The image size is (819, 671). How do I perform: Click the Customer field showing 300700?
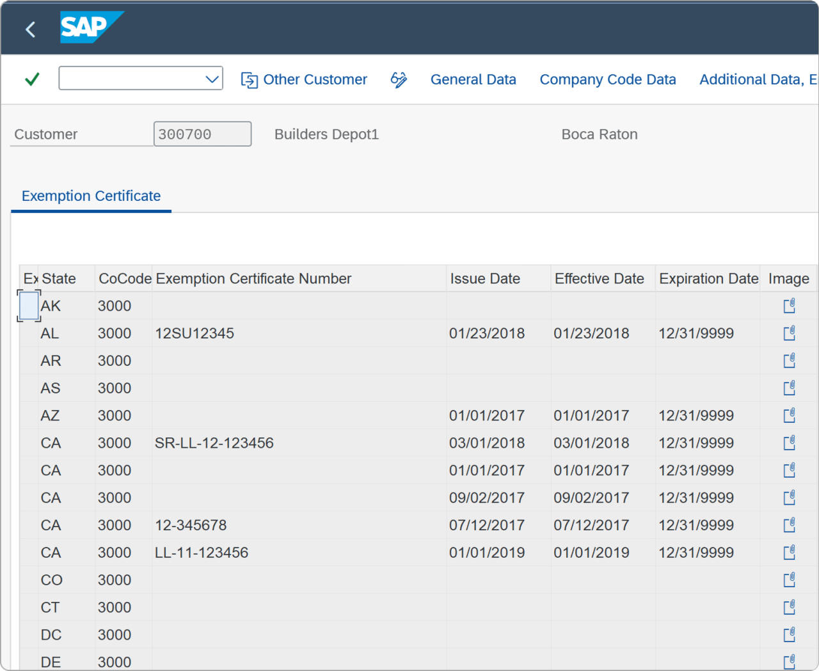(202, 134)
